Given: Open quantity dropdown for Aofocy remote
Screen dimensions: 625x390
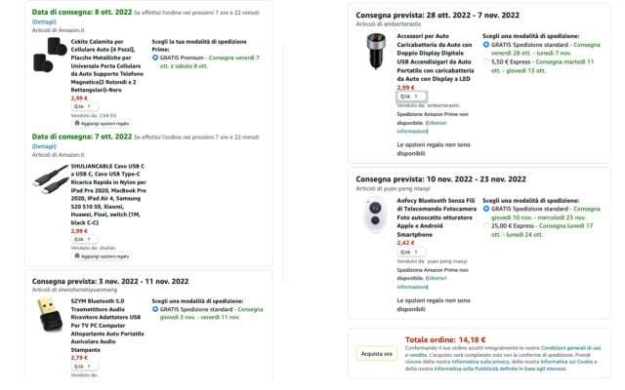Looking at the screenshot, I should 410,252.
